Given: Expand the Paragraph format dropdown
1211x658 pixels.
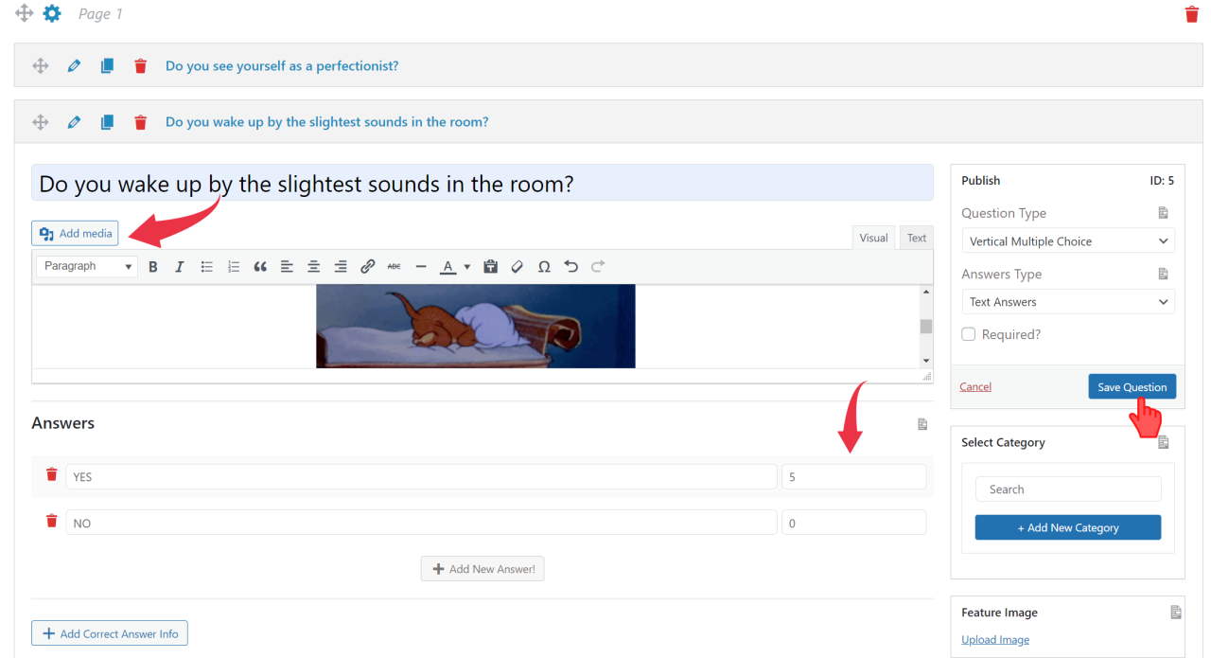Looking at the screenshot, I should pyautogui.click(x=86, y=266).
